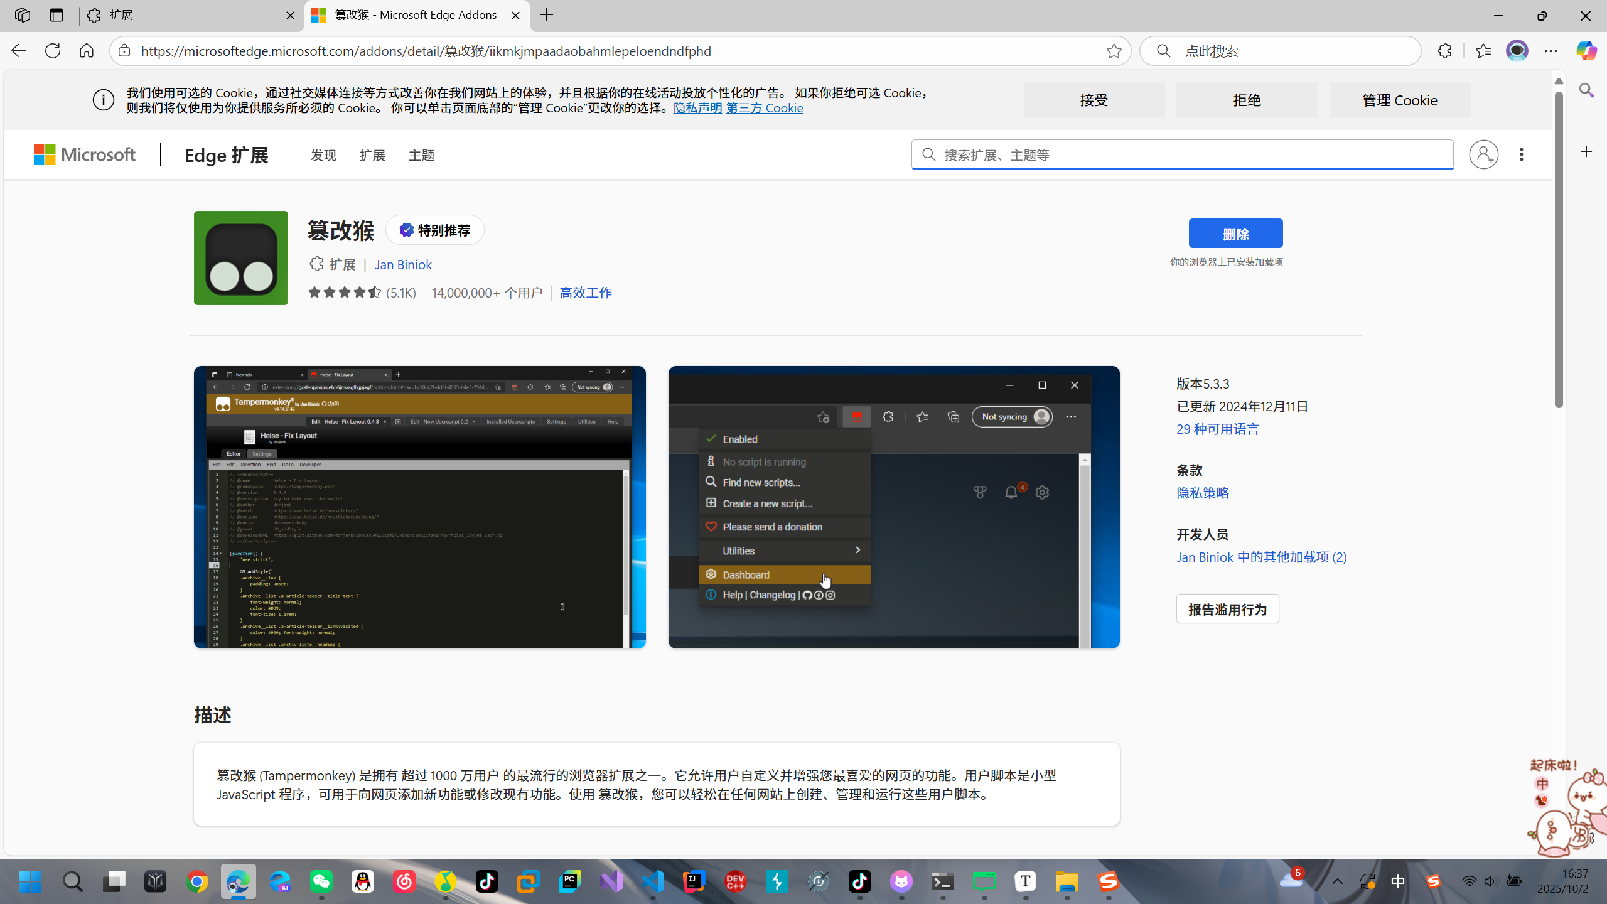This screenshot has width=1607, height=904.
Task: Click the Extensions puzzle icon in toolbar
Action: point(1445,51)
